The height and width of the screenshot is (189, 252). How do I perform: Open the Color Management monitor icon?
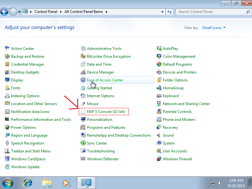tap(159, 56)
